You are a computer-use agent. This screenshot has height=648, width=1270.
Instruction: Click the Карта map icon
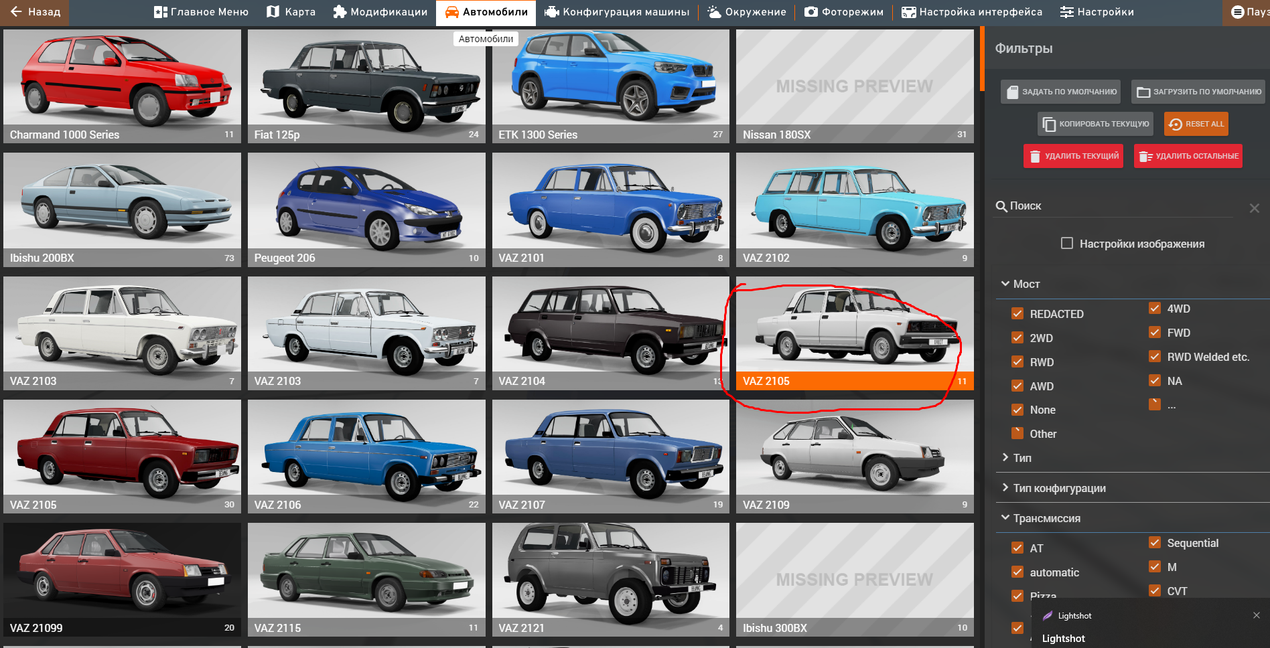(x=273, y=12)
